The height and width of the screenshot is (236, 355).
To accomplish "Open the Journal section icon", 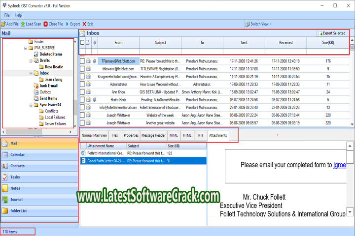I will [x=5, y=199].
